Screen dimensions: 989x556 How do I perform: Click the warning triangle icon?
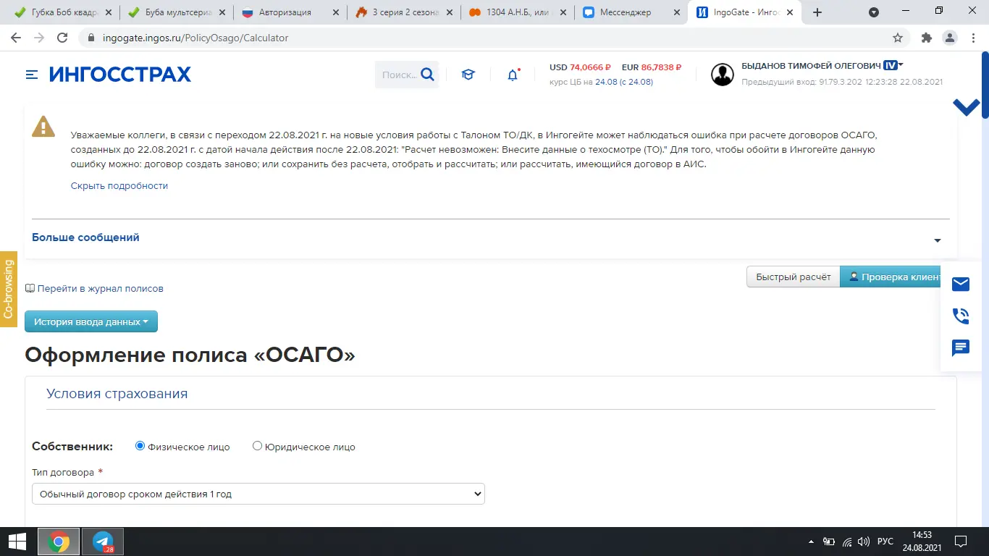tap(43, 127)
